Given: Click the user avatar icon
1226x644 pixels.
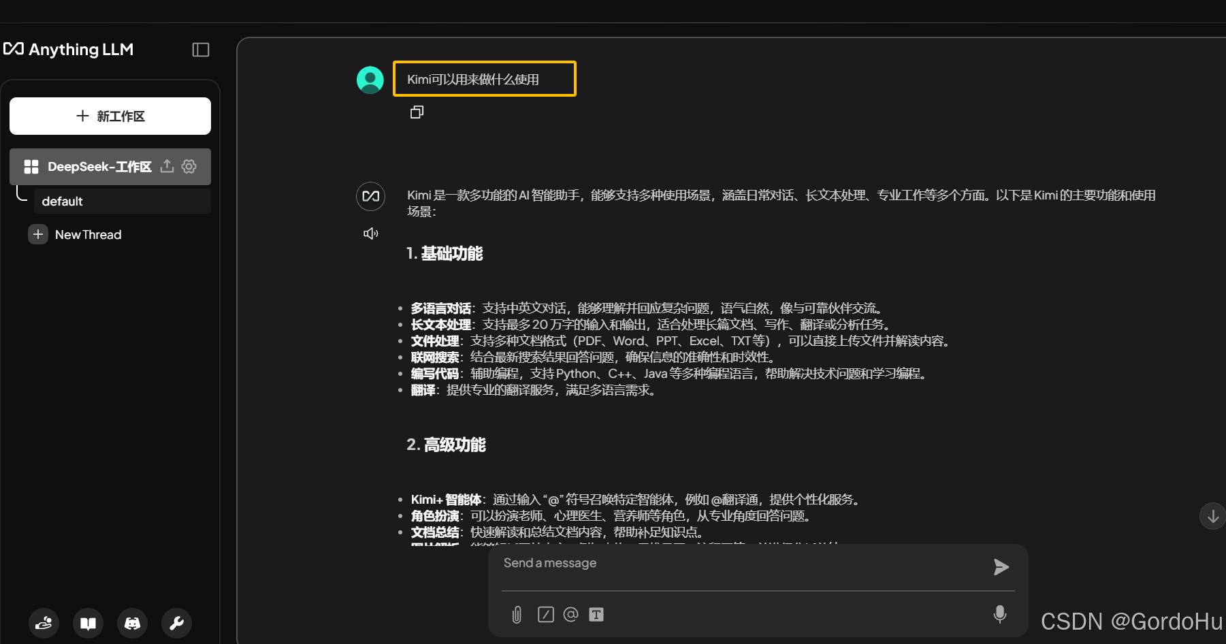Looking at the screenshot, I should pos(370,80).
